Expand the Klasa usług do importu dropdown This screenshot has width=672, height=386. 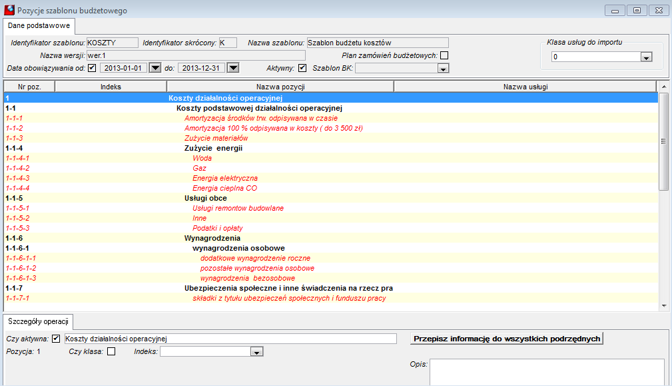(646, 57)
